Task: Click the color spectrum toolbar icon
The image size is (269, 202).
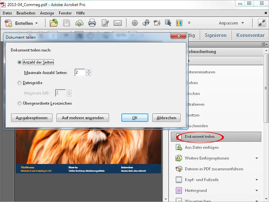Action: [x=179, y=23]
